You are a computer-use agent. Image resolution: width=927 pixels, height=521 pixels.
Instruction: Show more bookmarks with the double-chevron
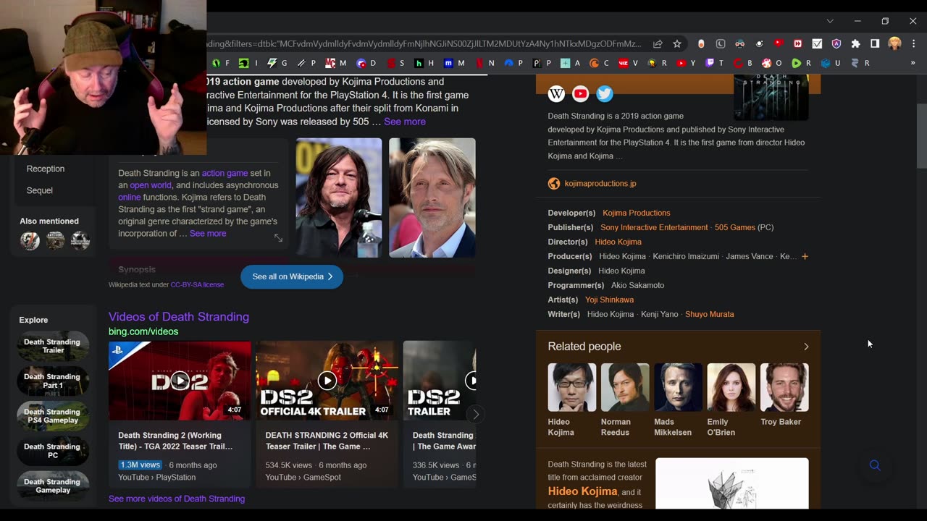913,63
